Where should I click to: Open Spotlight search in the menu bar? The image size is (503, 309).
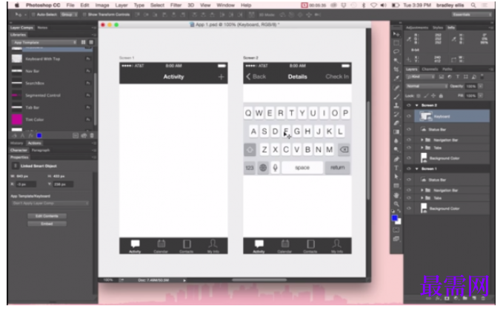coord(473,5)
